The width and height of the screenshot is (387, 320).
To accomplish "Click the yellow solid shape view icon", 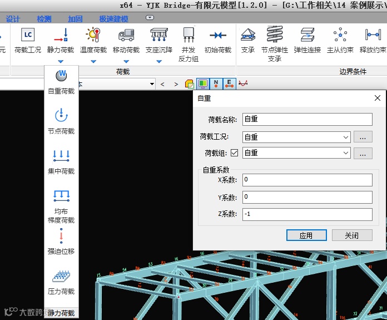I will point(190,84).
